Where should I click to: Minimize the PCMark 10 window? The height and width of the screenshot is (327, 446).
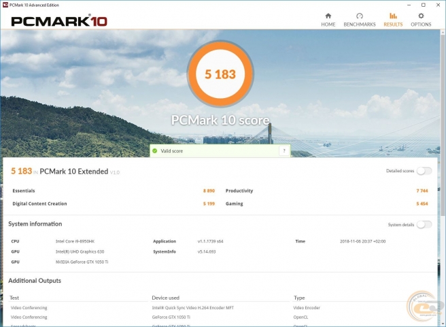(409, 5)
